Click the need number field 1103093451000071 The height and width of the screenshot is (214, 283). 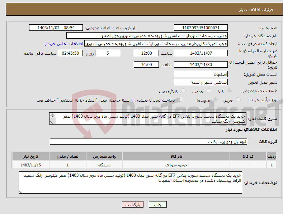tap(201, 28)
